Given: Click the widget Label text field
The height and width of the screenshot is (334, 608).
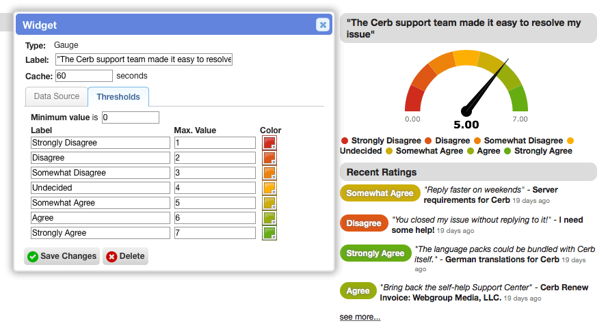Looking at the screenshot, I should (144, 59).
